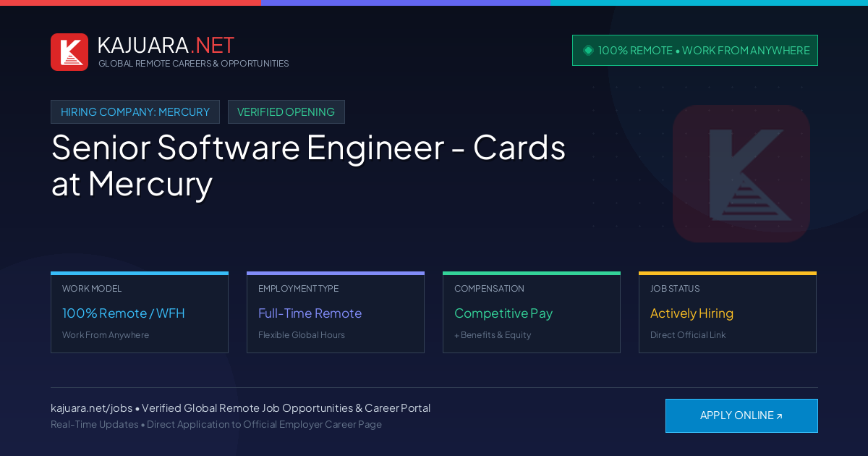Select the Compensation card
The image size is (868, 456).
[532, 313]
